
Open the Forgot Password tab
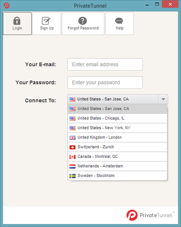83,24
